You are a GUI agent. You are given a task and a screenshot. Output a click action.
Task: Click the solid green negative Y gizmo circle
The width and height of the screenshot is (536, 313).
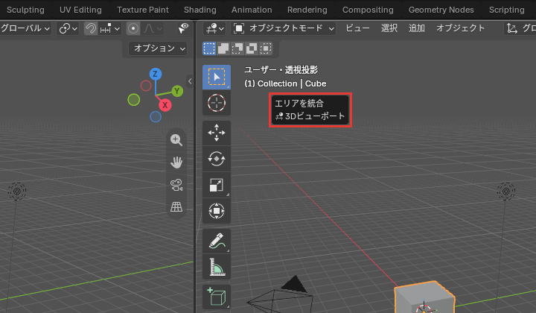click(134, 100)
